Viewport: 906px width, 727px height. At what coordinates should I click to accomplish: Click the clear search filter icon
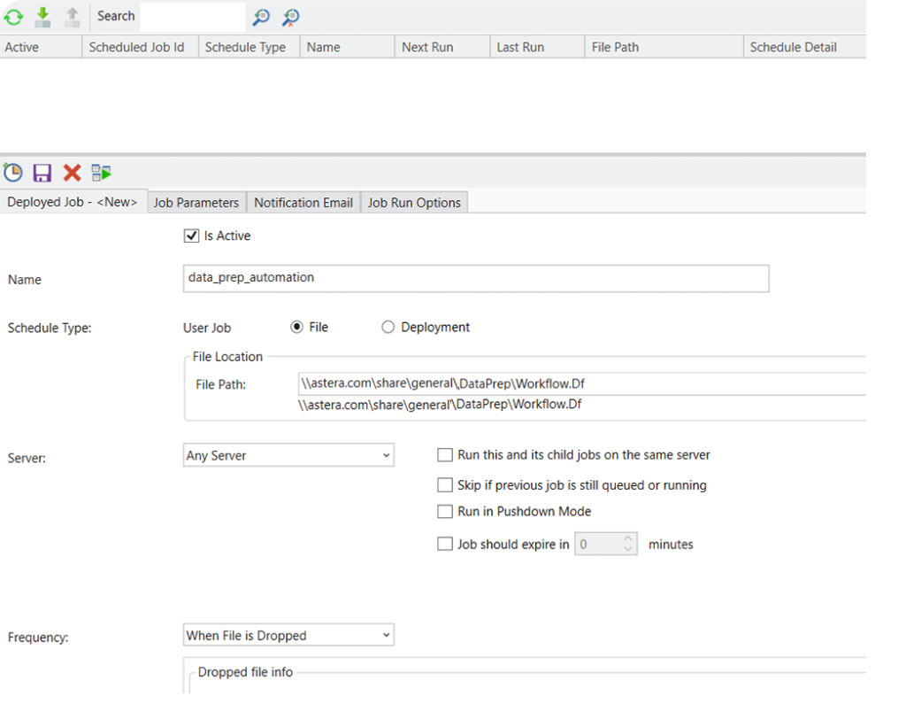[x=290, y=17]
